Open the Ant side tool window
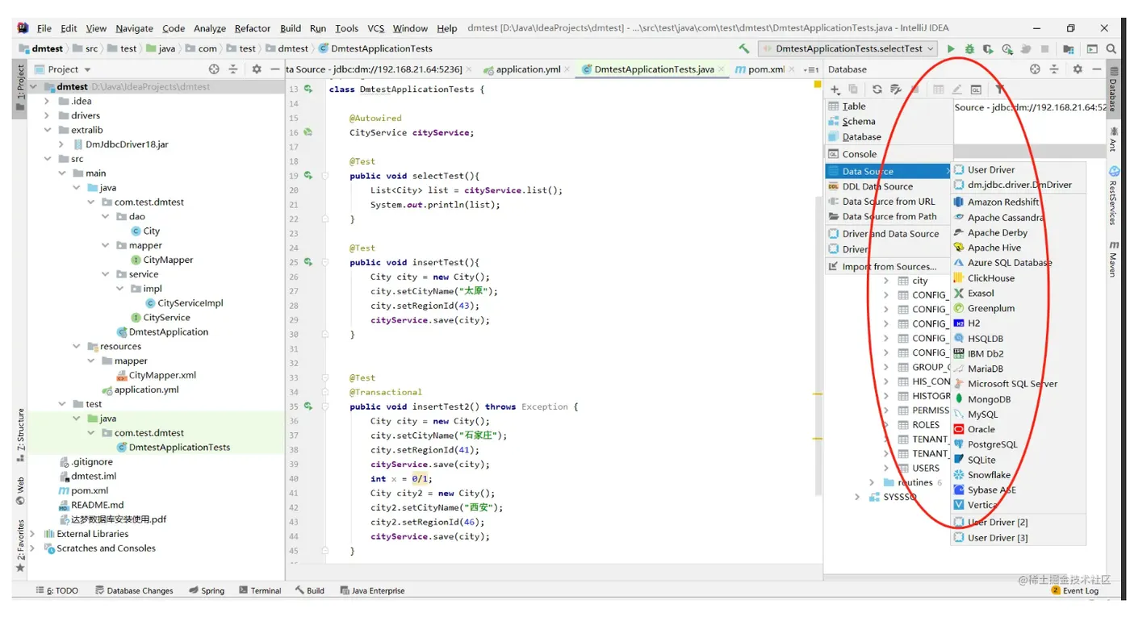Viewport: 1130px width, 621px height. (x=1114, y=139)
